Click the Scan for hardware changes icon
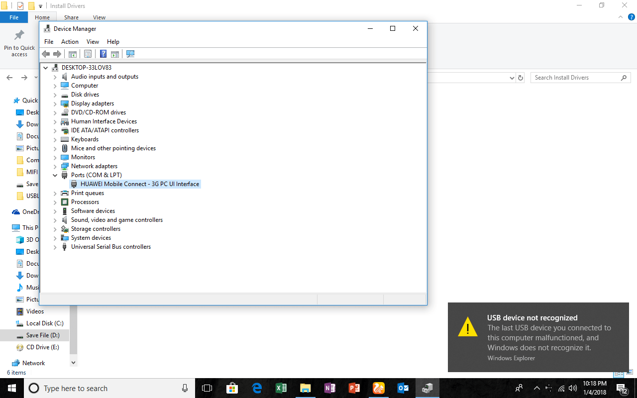 [x=130, y=54]
